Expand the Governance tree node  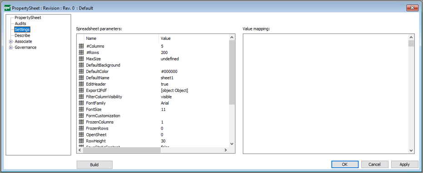11,48
